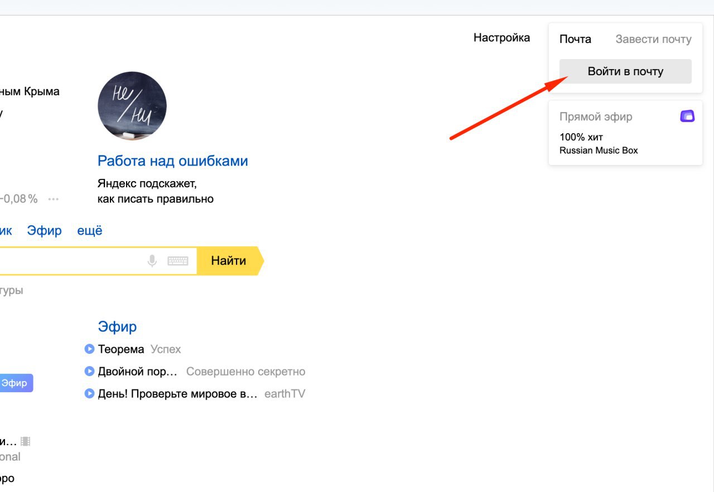714x492 pixels.
Task: Click the Эфир gradient badge button
Action: 16,383
